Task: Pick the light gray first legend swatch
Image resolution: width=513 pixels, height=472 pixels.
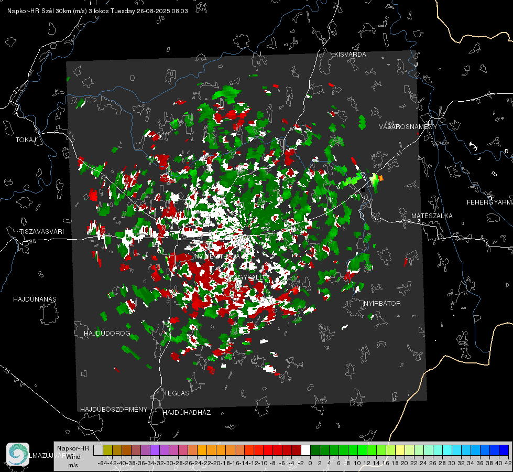Action: coord(98,450)
